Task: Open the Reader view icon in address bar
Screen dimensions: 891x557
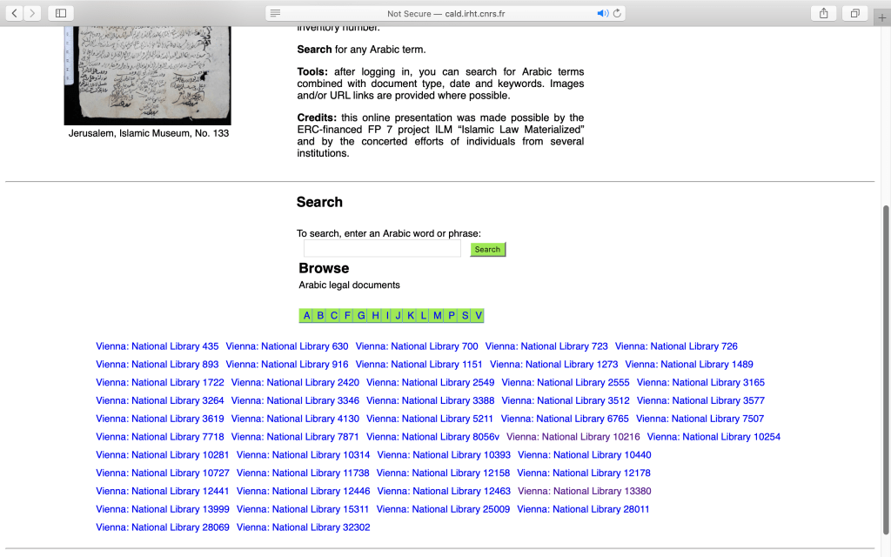Action: click(275, 13)
